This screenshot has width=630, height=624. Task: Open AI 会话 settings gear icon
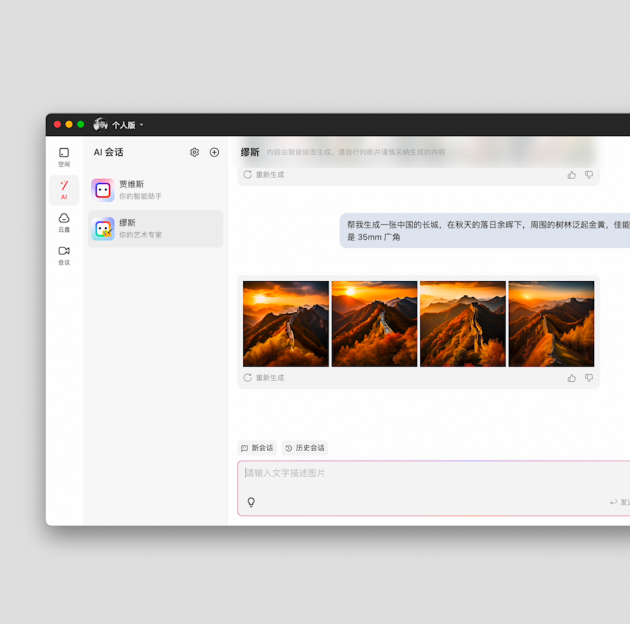pos(194,152)
